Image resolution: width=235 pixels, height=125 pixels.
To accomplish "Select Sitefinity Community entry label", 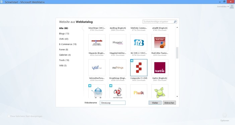I will (x=139, y=28).
